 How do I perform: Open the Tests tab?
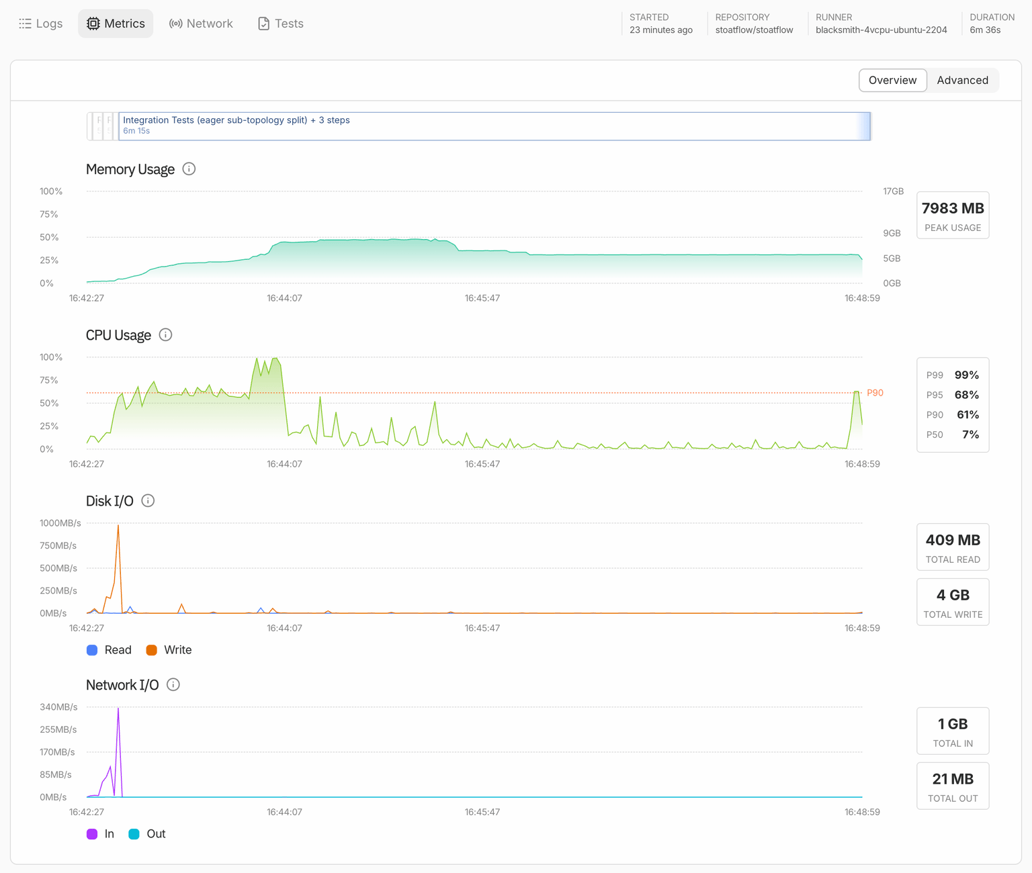281,24
